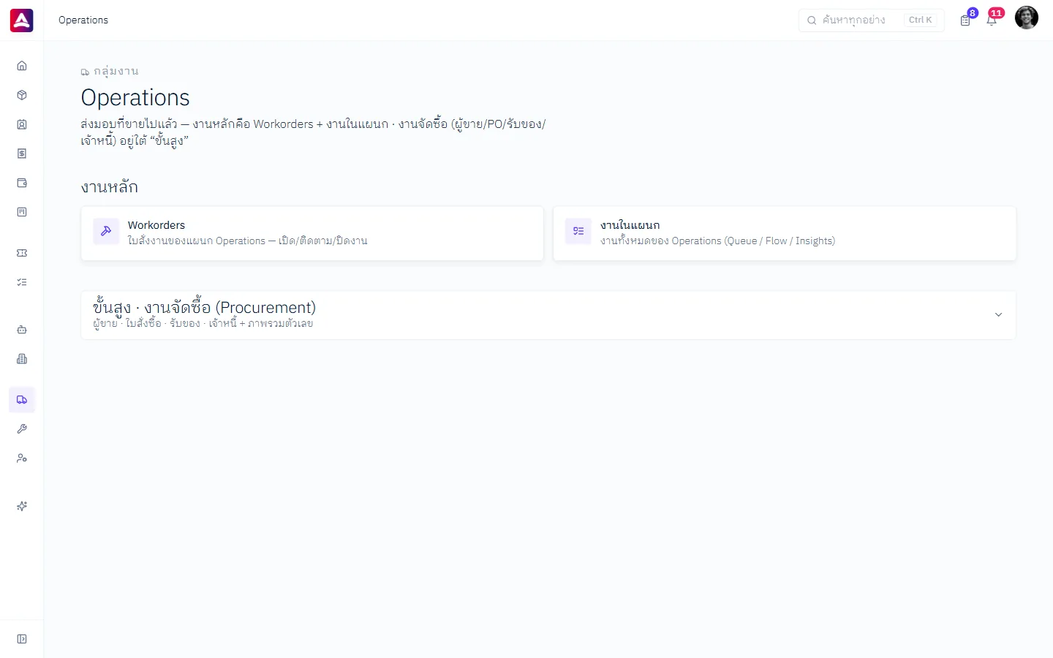Click the search field "ค้นหาทุกอย่าง"
The height and width of the screenshot is (658, 1053).
(x=872, y=20)
